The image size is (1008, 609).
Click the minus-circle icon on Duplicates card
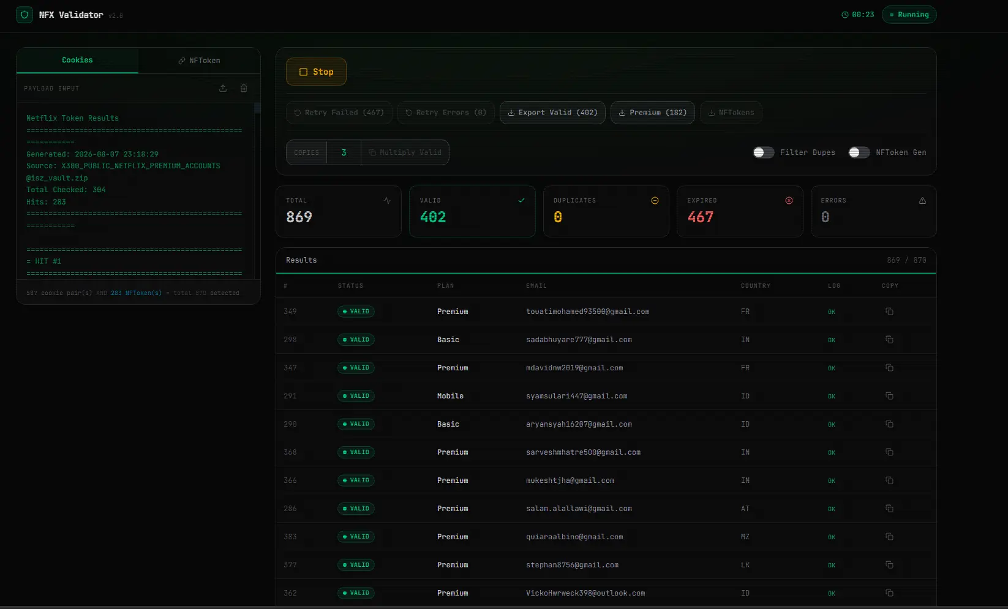[655, 200]
